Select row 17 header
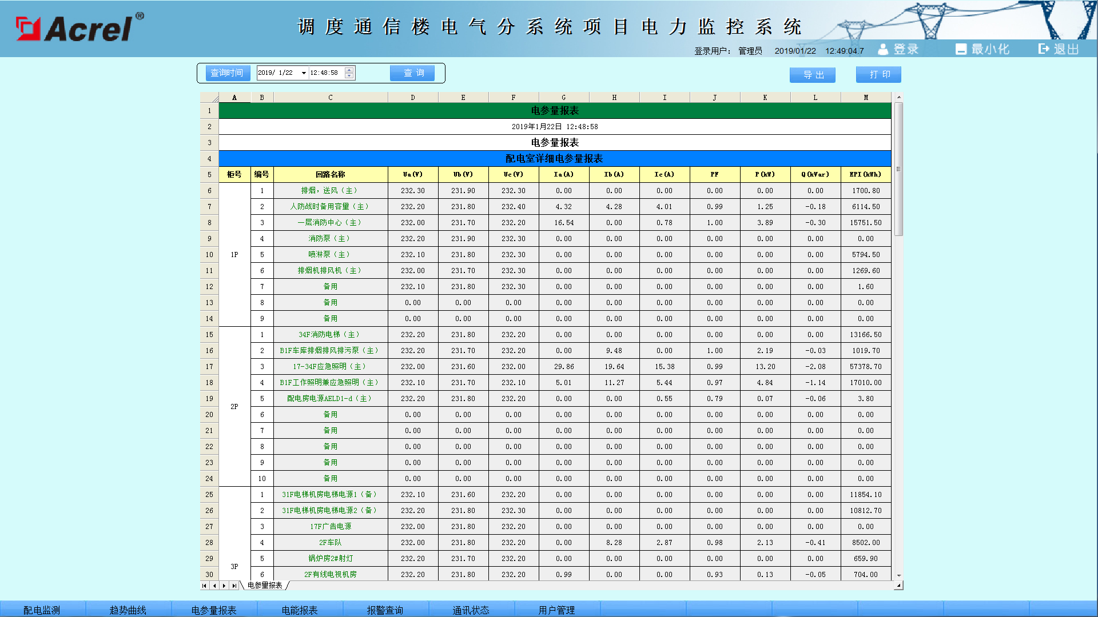Viewport: 1098px width, 617px height. (209, 367)
